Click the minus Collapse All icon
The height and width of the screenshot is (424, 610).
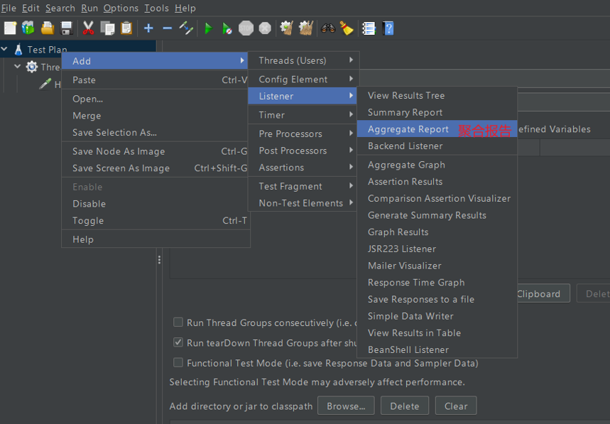coord(168,28)
